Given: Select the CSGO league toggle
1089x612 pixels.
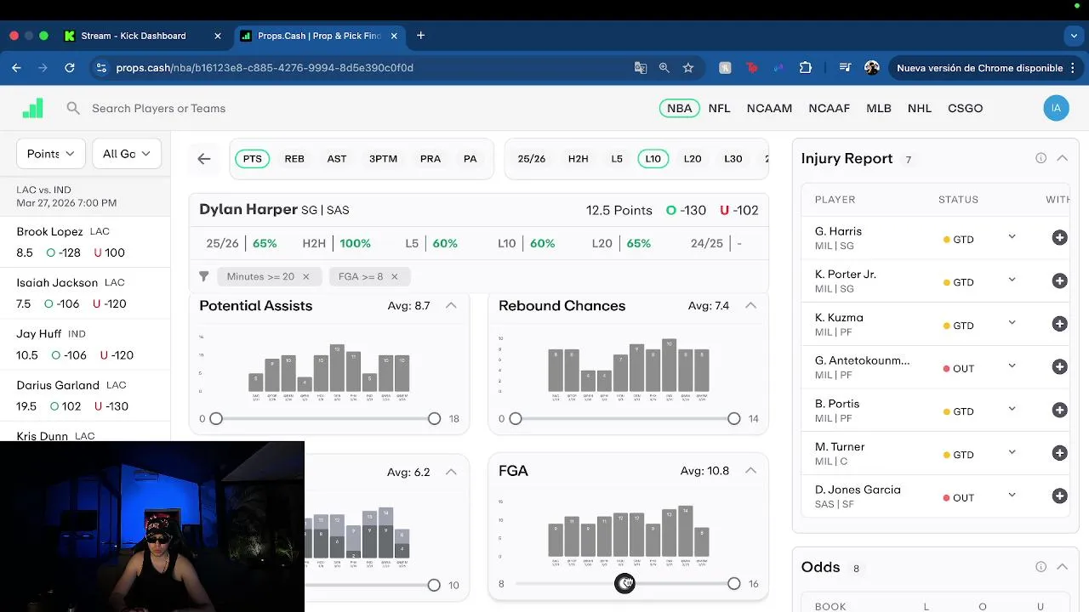Looking at the screenshot, I should [x=965, y=108].
